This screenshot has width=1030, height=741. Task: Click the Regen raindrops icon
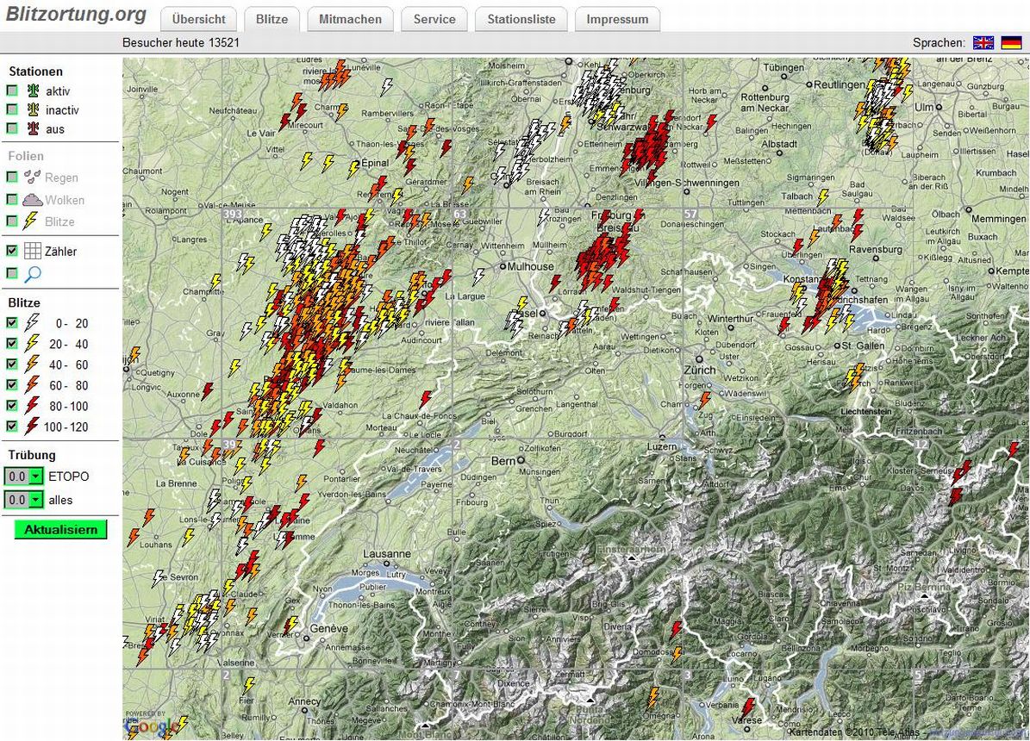(33, 177)
